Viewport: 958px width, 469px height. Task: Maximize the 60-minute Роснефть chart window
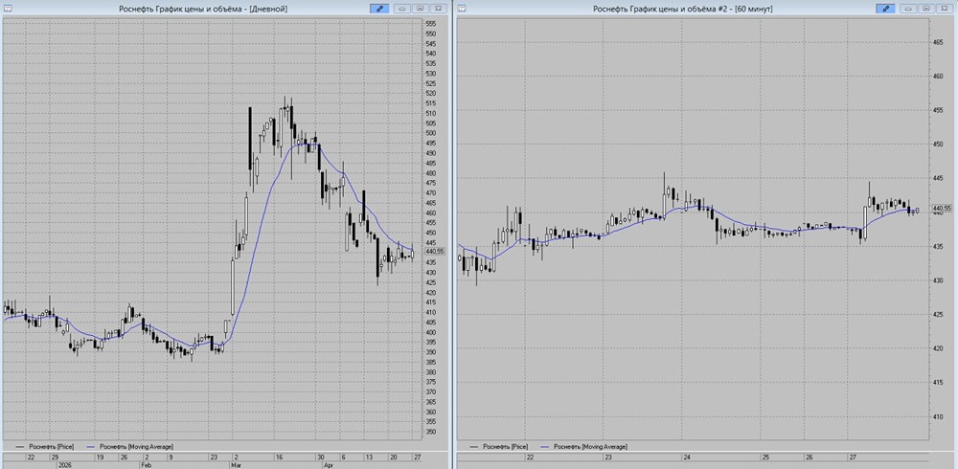pos(926,8)
